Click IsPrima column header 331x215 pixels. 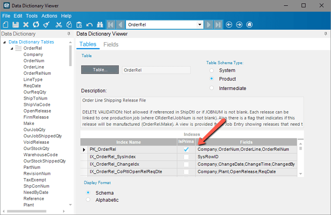186,142
